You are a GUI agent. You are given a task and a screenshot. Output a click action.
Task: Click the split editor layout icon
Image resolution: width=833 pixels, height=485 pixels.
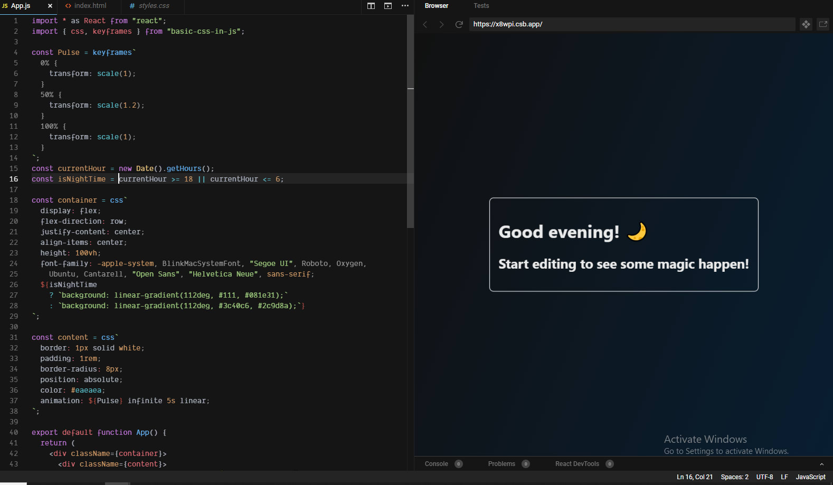[371, 6]
